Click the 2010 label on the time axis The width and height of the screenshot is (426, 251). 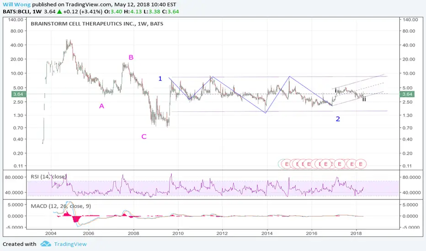click(x=178, y=233)
